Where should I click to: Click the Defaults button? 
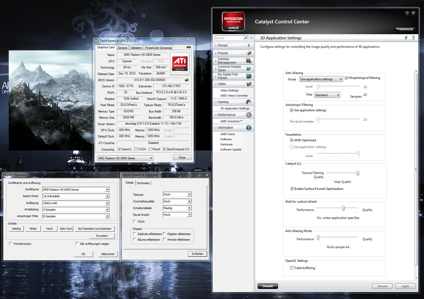[268, 286]
